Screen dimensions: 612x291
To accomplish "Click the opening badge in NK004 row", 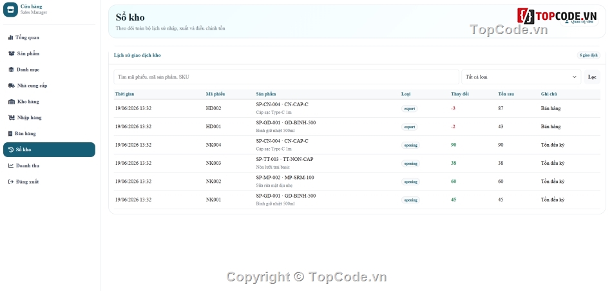I will click(x=410, y=145).
